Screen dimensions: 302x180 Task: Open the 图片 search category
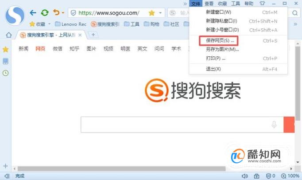pyautogui.click(x=91, y=49)
